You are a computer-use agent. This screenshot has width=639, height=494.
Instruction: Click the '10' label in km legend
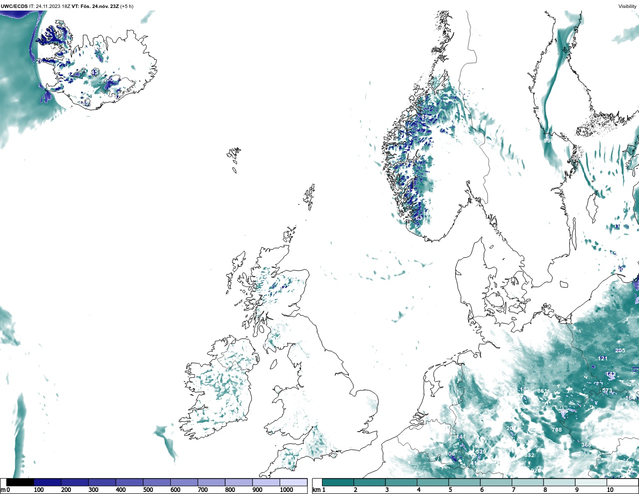pyautogui.click(x=610, y=490)
